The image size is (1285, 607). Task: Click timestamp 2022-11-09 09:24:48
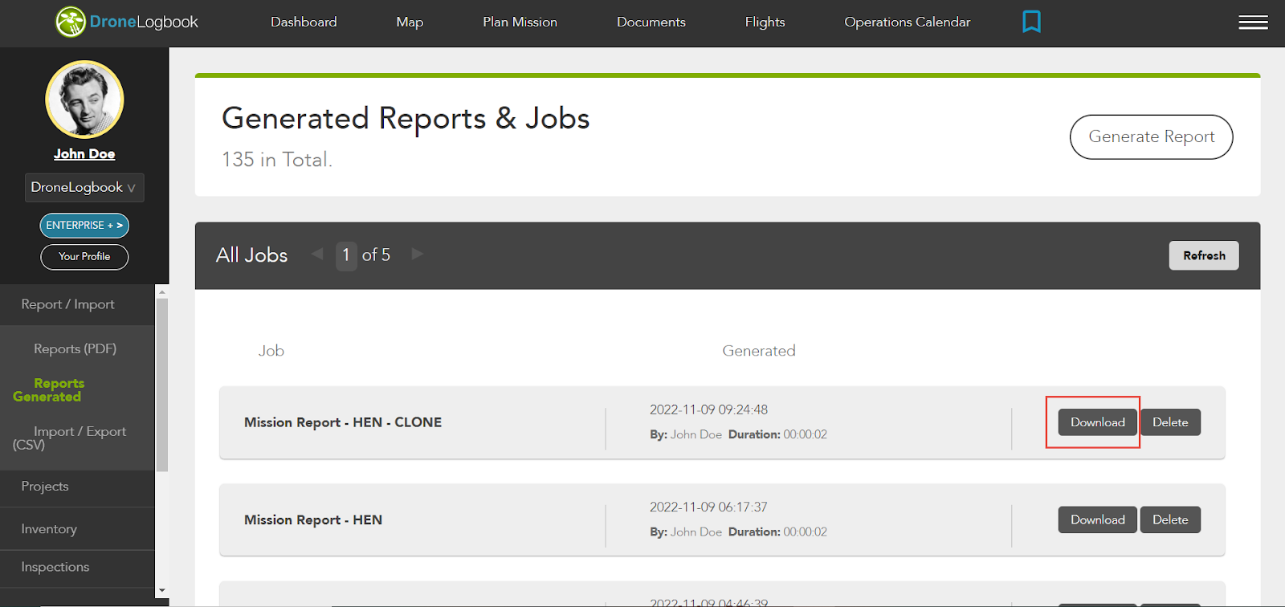coord(708,409)
